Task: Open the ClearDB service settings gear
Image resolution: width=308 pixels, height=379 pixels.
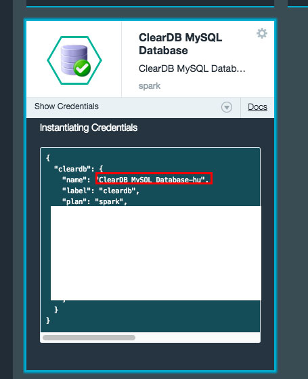Action: pos(262,33)
